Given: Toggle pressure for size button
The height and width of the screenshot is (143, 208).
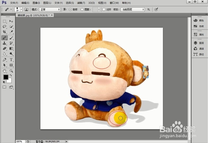Looking at the screenshot, I should pyautogui.click(x=156, y=10).
